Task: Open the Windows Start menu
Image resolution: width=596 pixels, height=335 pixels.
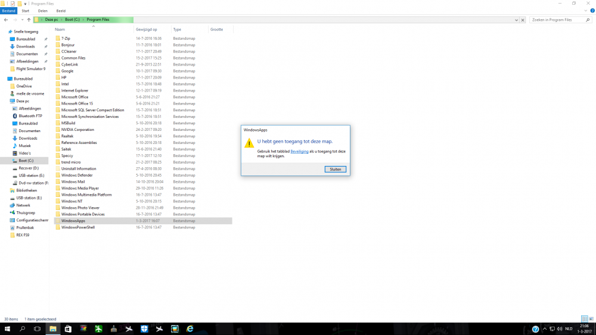Action: point(7,329)
